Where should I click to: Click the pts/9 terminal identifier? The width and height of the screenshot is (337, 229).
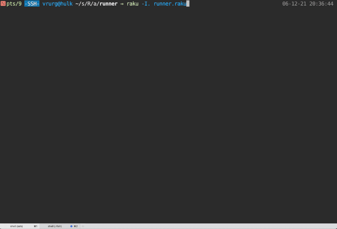tap(14, 4)
